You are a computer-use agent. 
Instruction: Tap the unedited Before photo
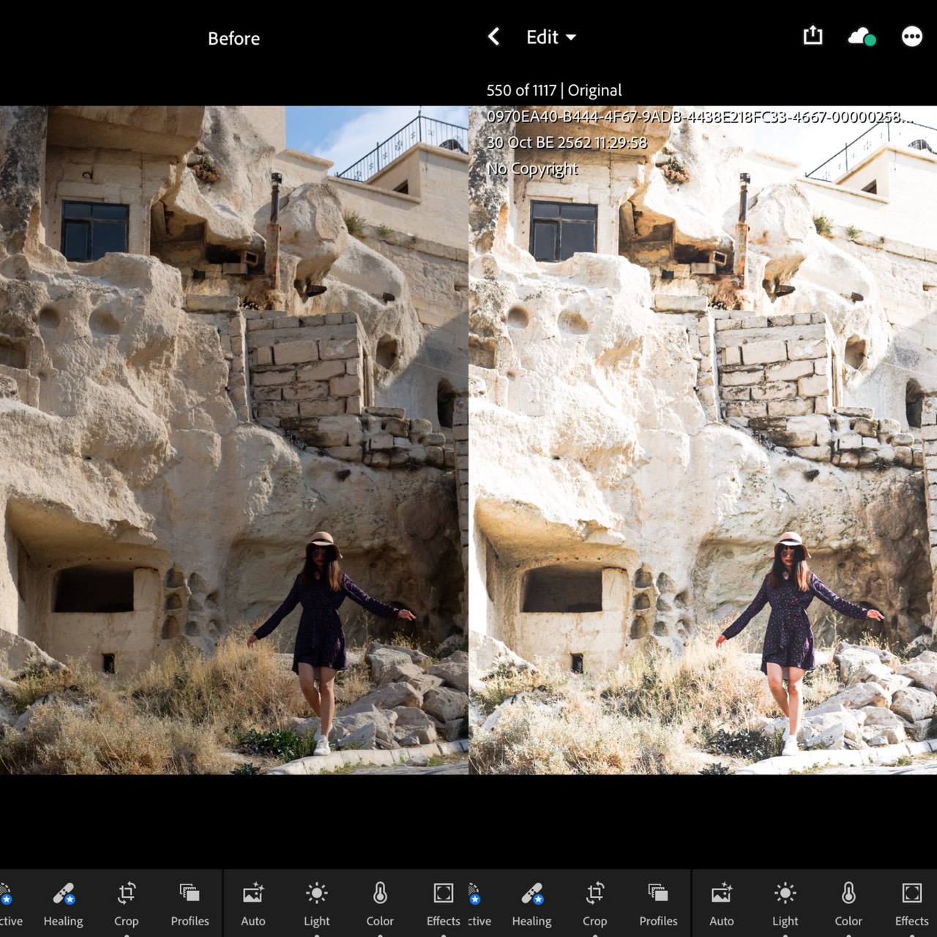234,440
